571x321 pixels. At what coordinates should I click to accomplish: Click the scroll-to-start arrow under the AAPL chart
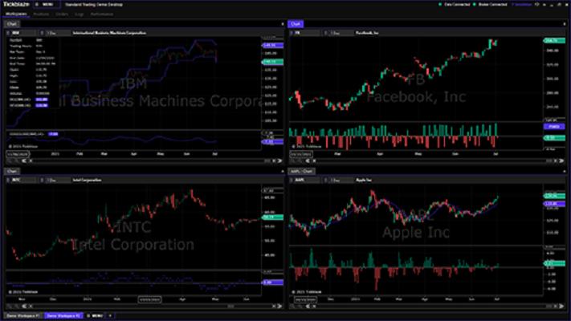[x=308, y=306]
